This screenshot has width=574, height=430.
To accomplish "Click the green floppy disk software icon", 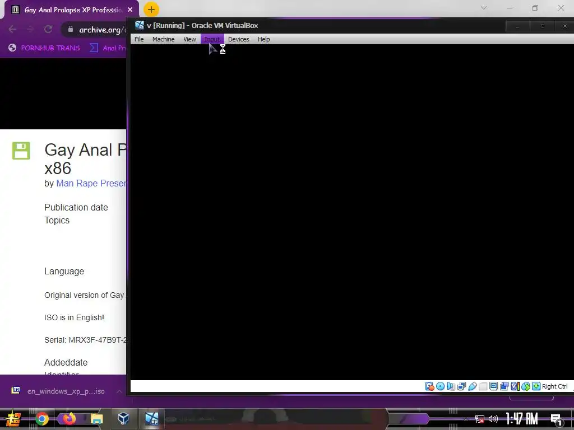I will pos(21,151).
